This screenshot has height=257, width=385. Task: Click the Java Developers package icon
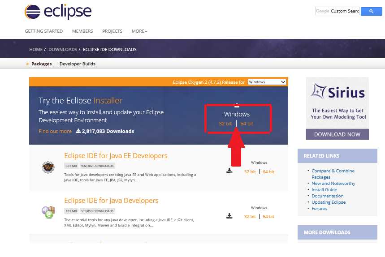[48, 212]
